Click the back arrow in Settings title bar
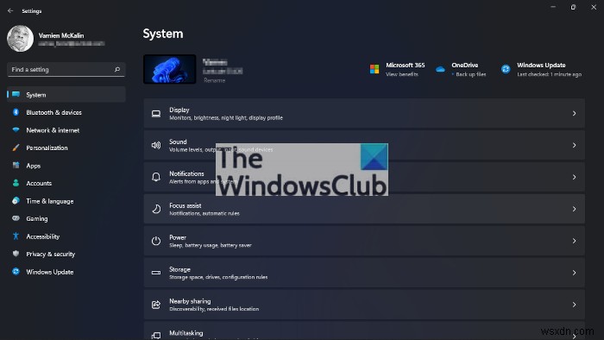 [x=10, y=10]
